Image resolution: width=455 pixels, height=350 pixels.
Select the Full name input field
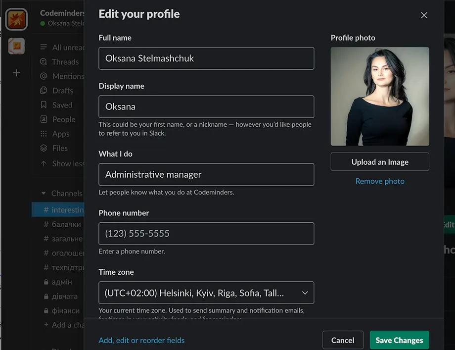pyautogui.click(x=206, y=58)
